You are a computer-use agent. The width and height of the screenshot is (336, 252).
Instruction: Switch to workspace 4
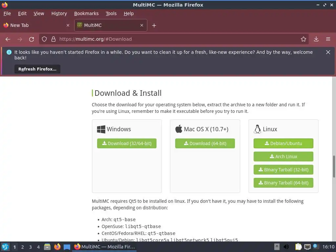click(x=38, y=247)
